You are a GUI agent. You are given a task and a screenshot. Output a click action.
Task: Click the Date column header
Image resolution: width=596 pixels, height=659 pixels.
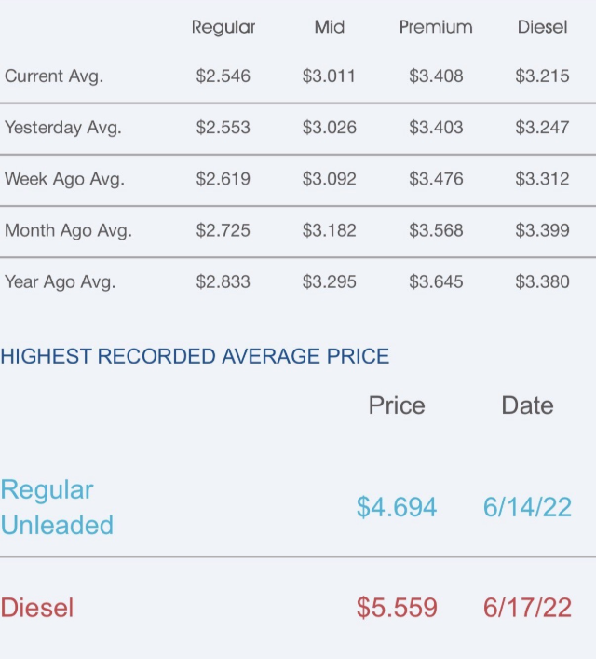(x=527, y=405)
